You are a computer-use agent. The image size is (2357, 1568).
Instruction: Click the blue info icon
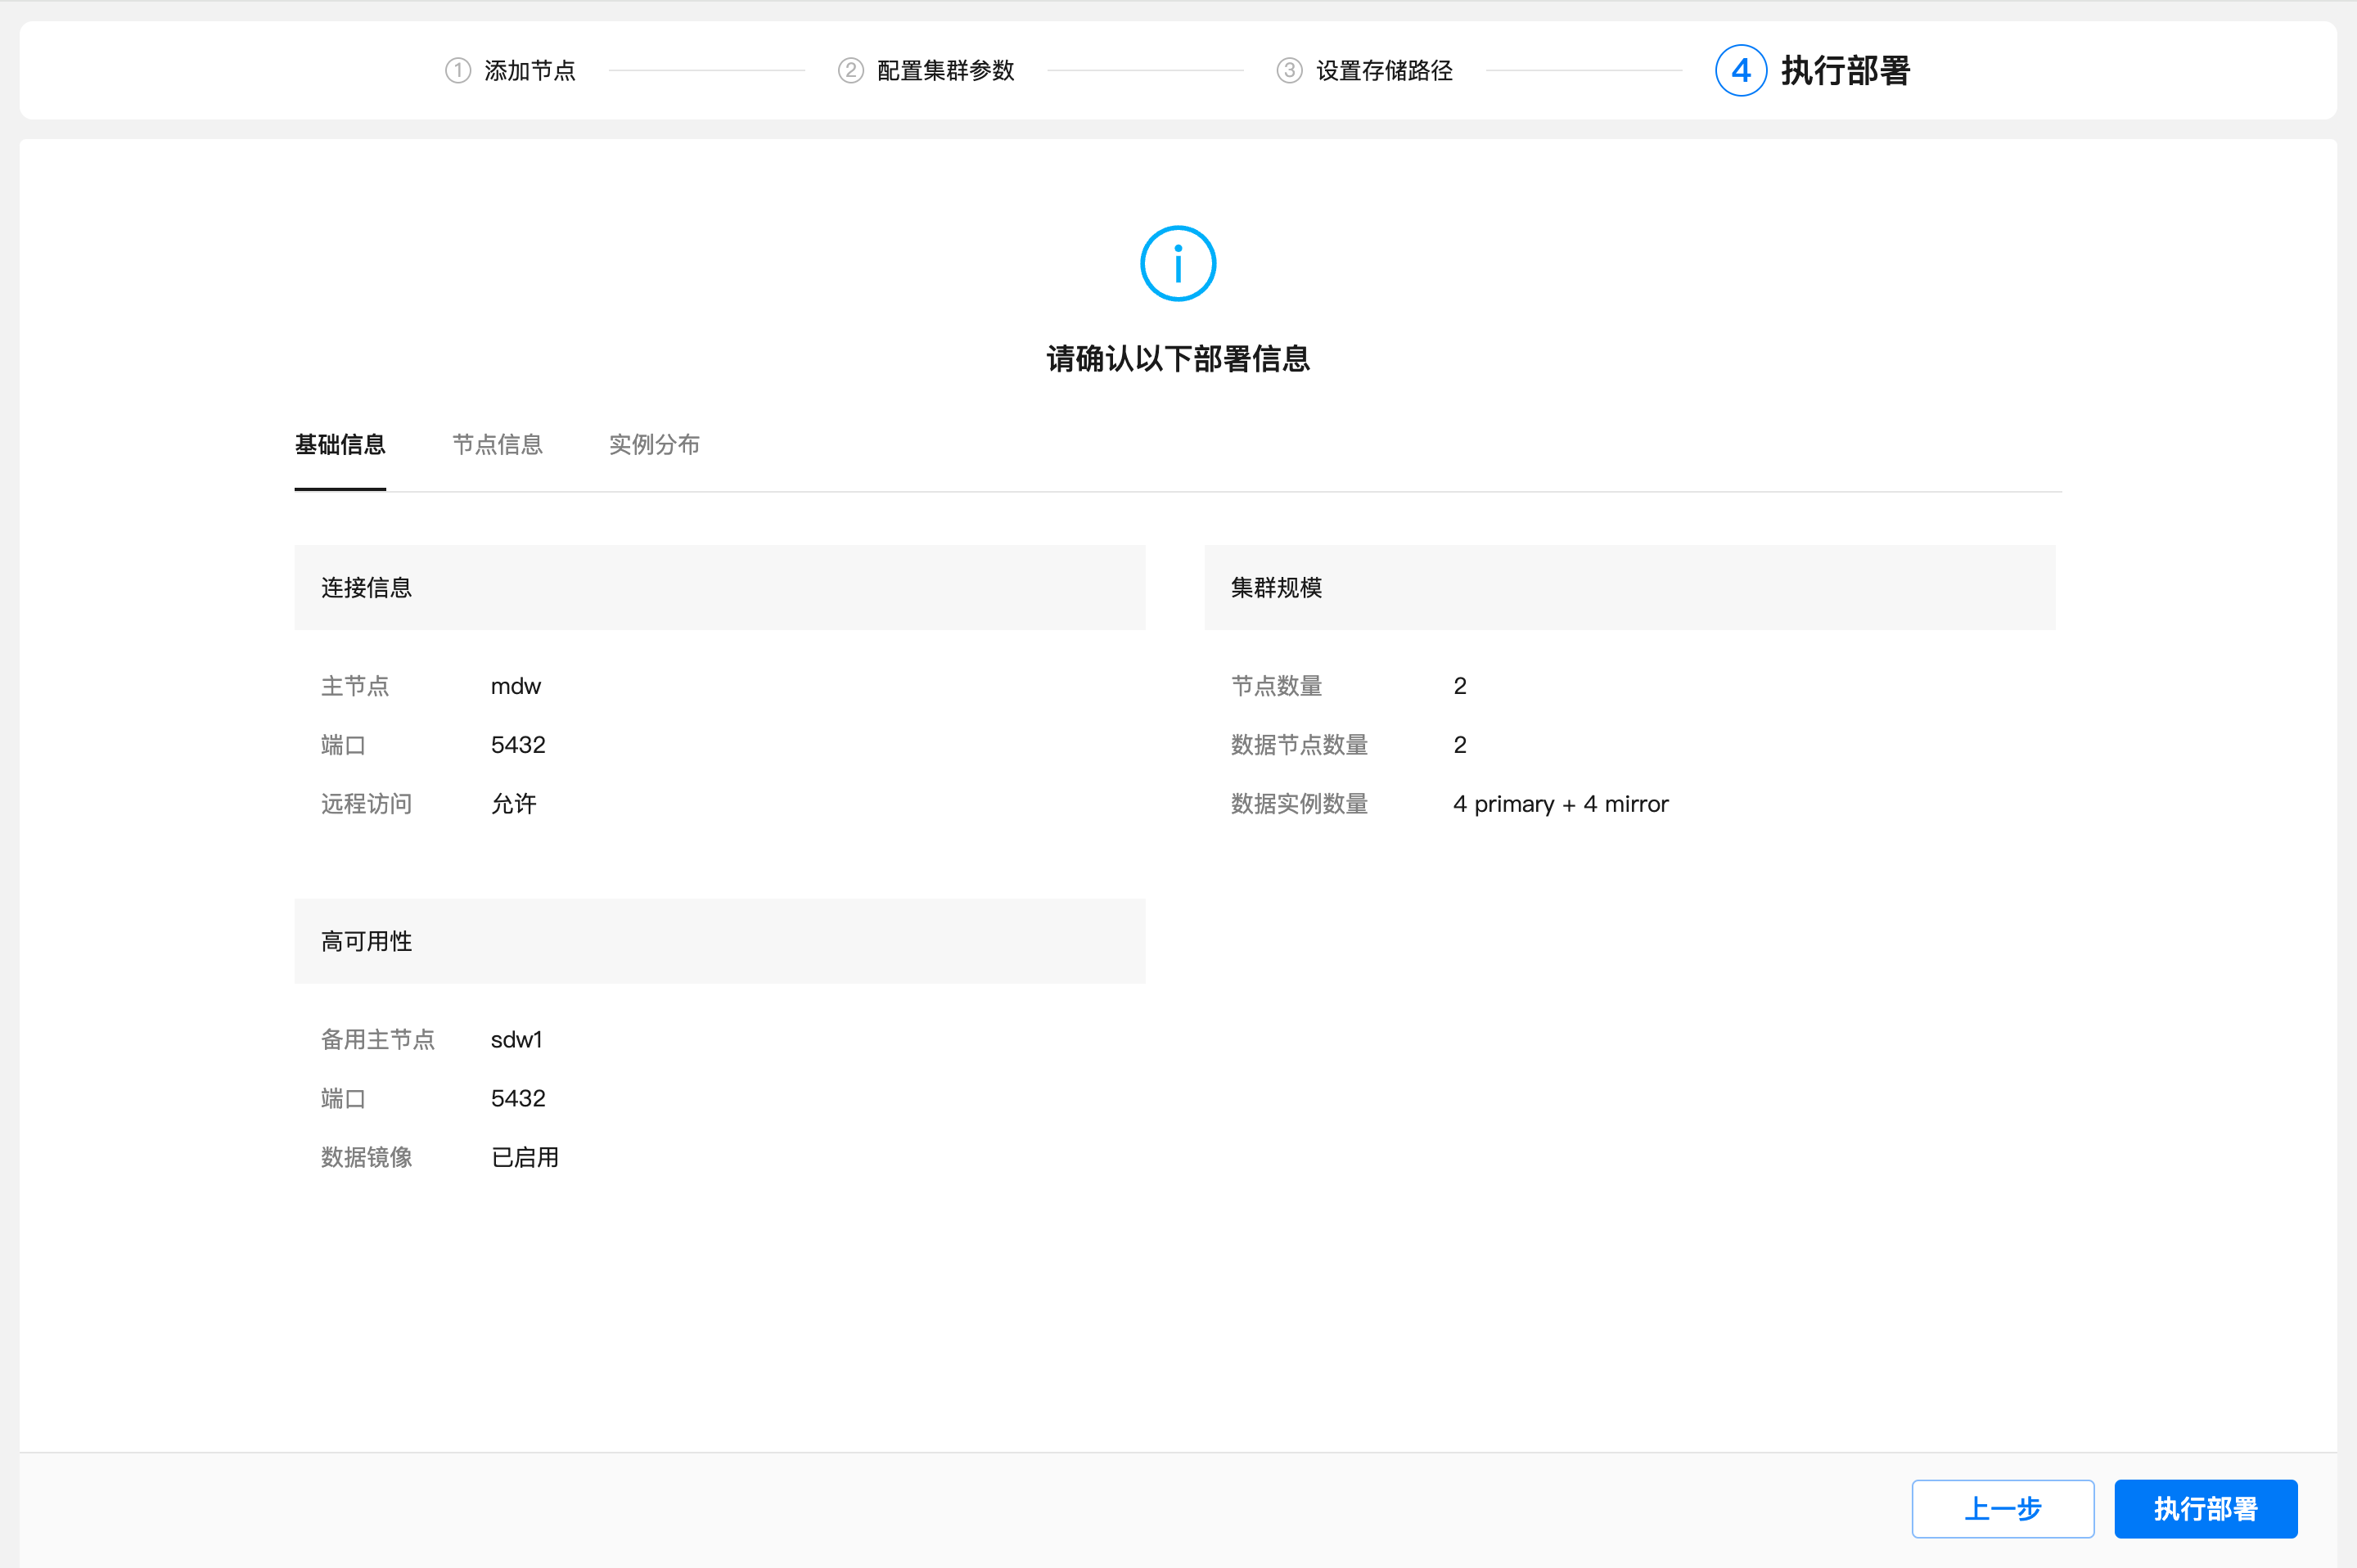(x=1178, y=264)
